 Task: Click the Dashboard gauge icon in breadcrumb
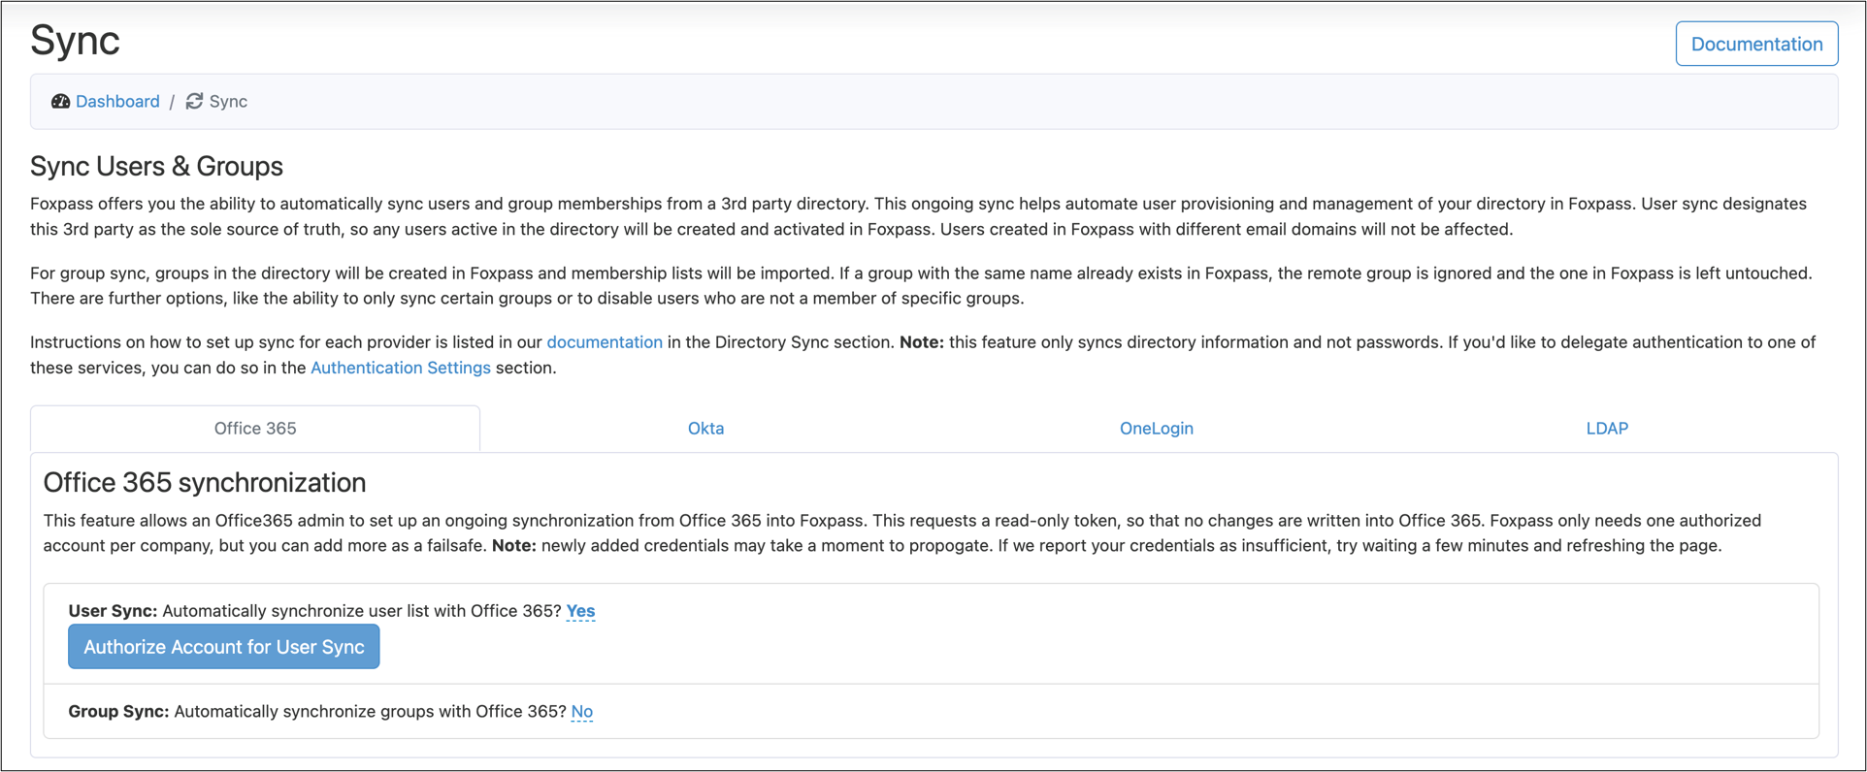coord(60,101)
